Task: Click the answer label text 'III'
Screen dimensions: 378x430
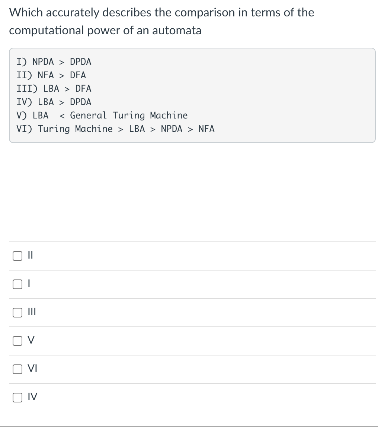Action: pyautogui.click(x=32, y=313)
